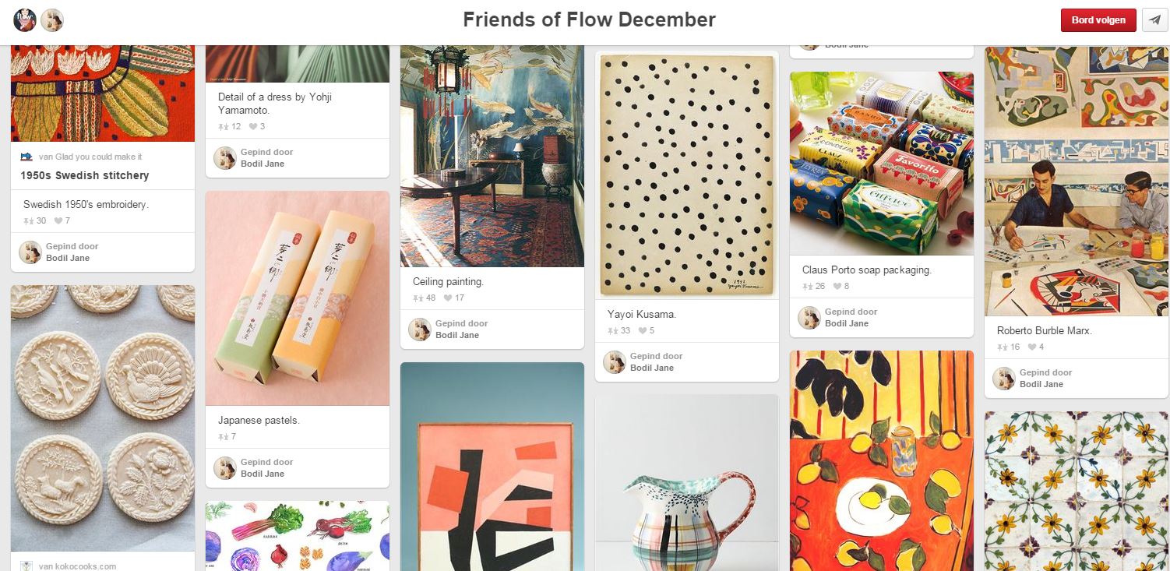Screen dimensions: 1170x571
Task: Open the Japanese pastels pin image
Action: pyautogui.click(x=298, y=298)
